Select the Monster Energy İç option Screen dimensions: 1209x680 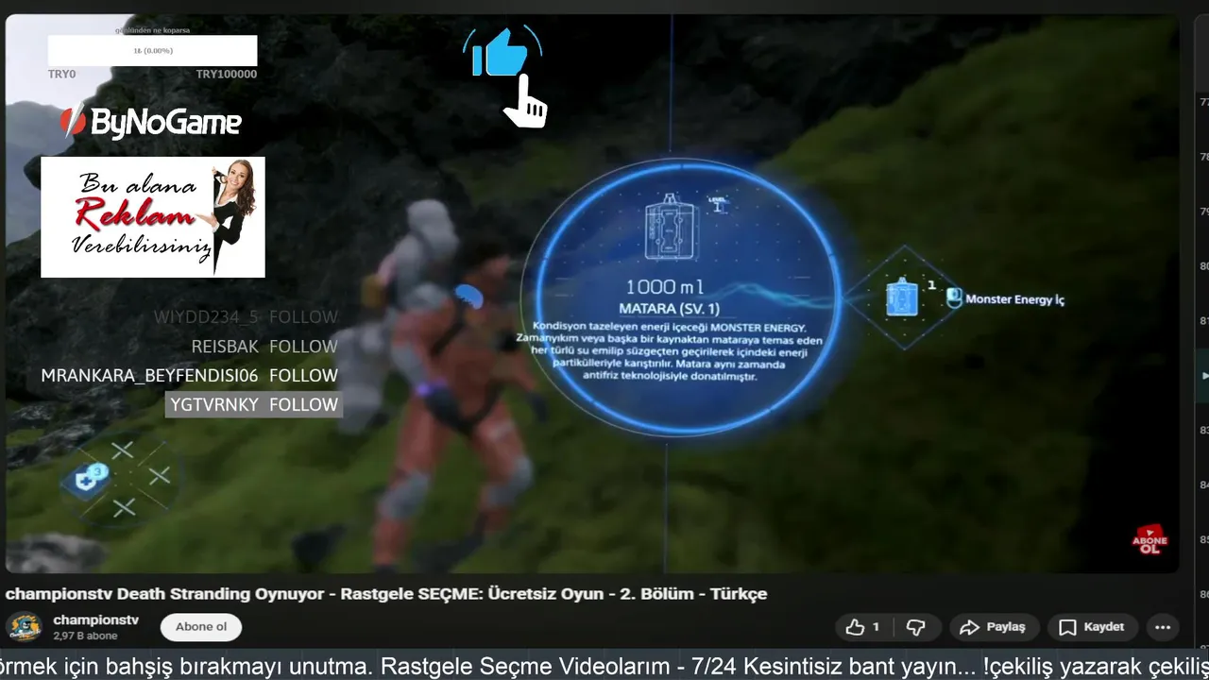pos(1014,299)
